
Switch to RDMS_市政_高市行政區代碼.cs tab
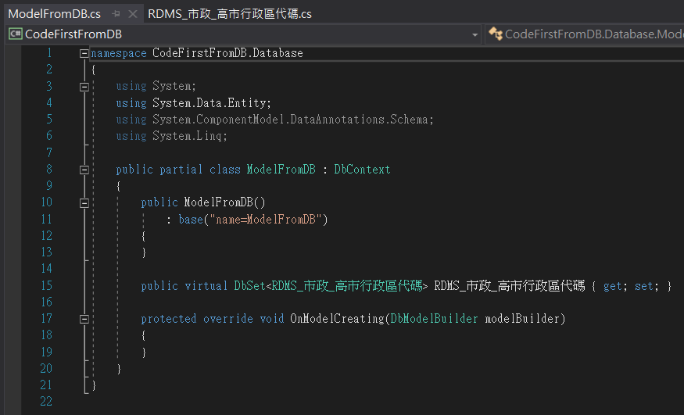click(230, 14)
